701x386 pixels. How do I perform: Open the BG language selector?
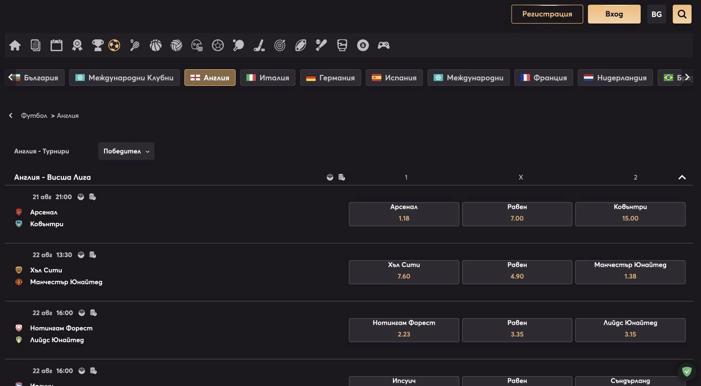click(657, 14)
